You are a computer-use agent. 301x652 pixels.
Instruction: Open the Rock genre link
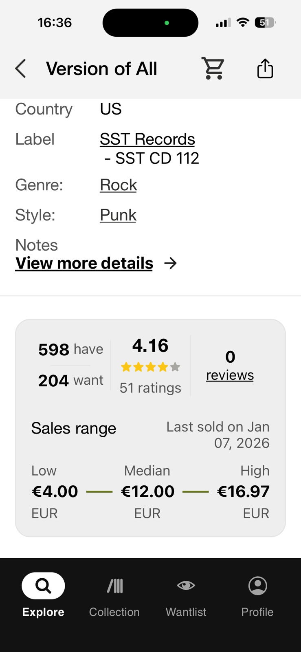tap(118, 185)
